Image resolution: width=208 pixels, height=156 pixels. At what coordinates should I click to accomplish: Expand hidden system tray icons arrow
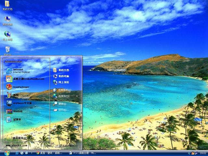coord(189,153)
